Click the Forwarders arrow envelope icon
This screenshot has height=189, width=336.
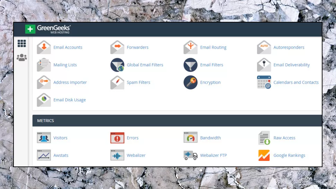pyautogui.click(x=117, y=47)
